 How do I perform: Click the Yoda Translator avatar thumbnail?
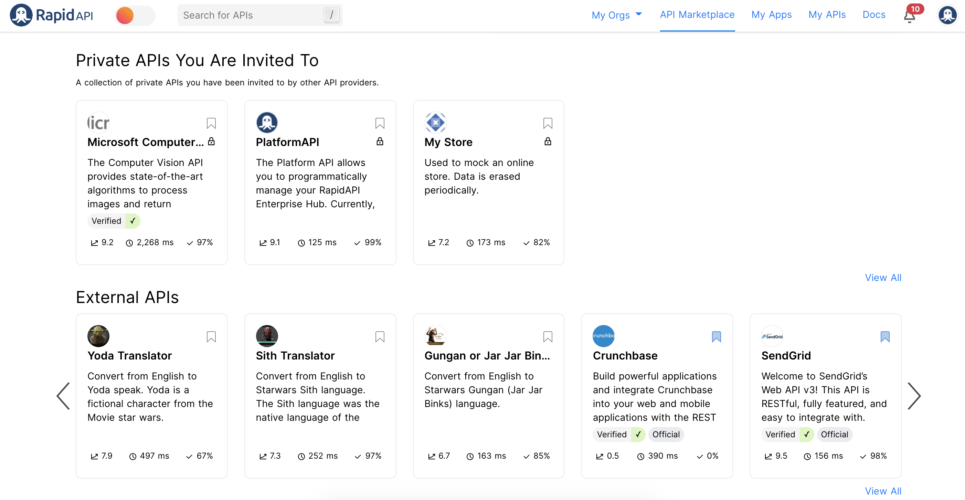coord(98,336)
